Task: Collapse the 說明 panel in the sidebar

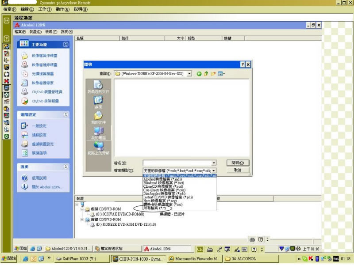Action: click(x=65, y=167)
